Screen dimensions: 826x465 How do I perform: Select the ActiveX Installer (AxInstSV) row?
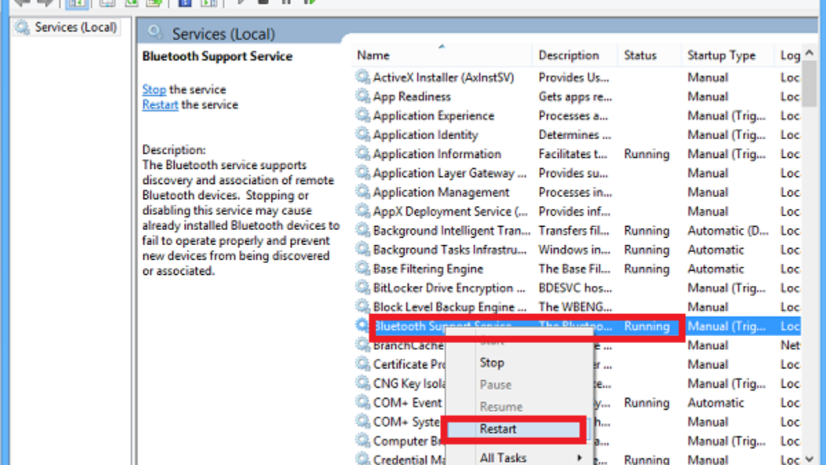point(443,77)
